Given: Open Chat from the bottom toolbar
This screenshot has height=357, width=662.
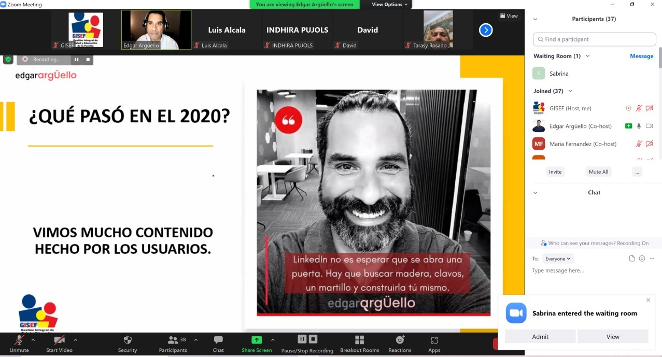Looking at the screenshot, I should pyautogui.click(x=218, y=340).
